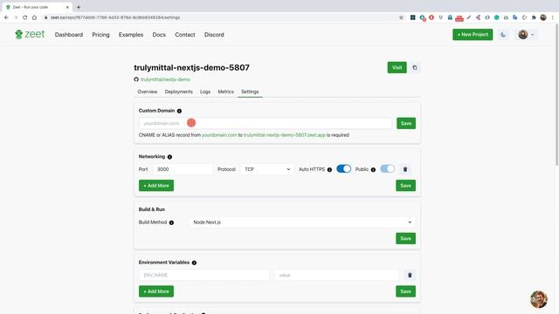Open the Discord link
Image resolution: width=559 pixels, height=314 pixels.
point(214,35)
